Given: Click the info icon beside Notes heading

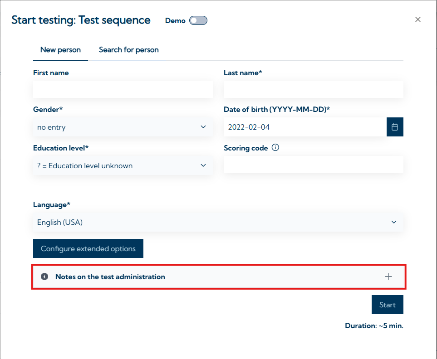Looking at the screenshot, I should (44, 277).
